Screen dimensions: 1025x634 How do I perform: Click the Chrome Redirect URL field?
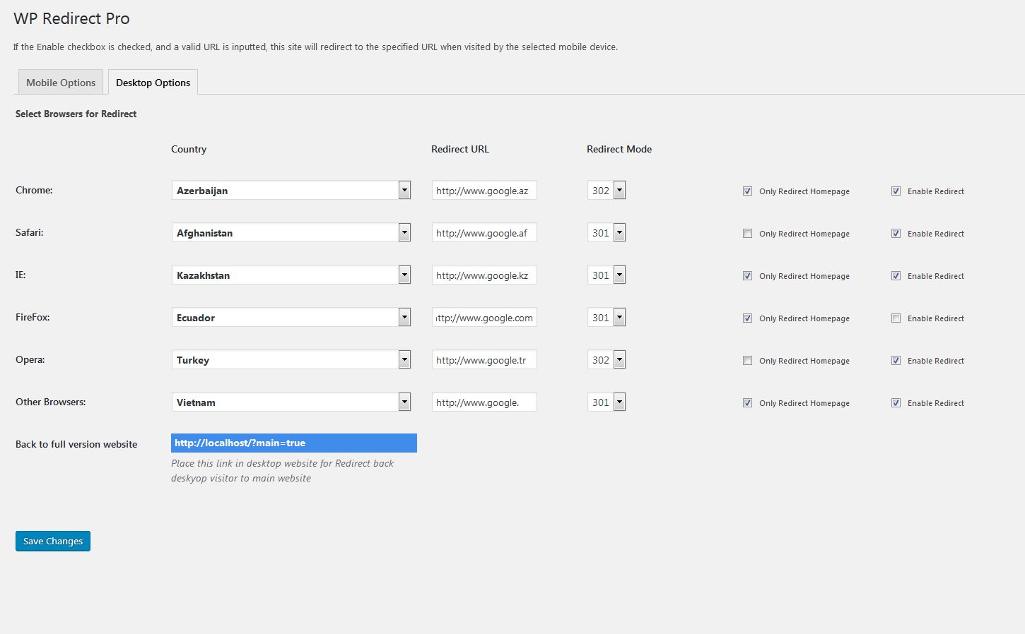click(x=484, y=191)
